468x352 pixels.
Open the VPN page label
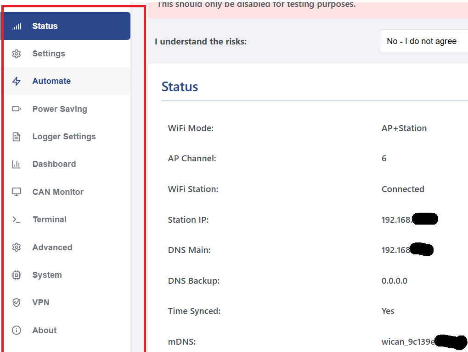click(x=41, y=302)
